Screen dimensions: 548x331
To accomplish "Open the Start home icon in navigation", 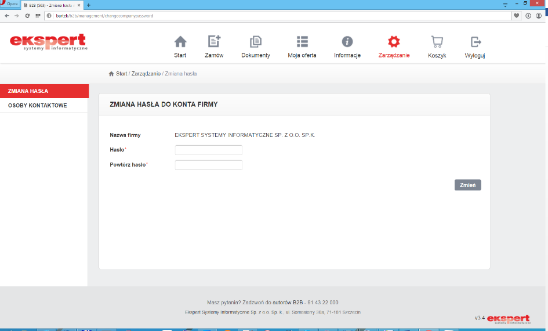I will tap(180, 42).
